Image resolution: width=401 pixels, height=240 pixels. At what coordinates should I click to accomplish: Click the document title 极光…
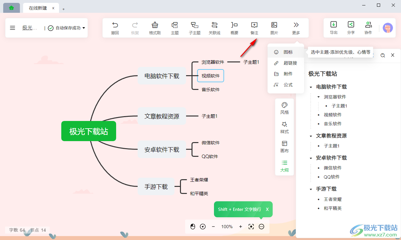(x=30, y=28)
